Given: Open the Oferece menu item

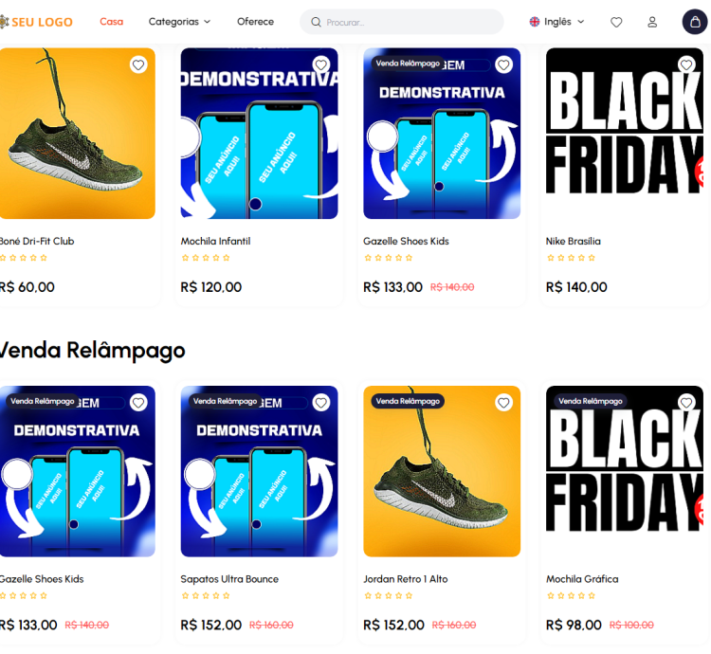Looking at the screenshot, I should tap(255, 22).
